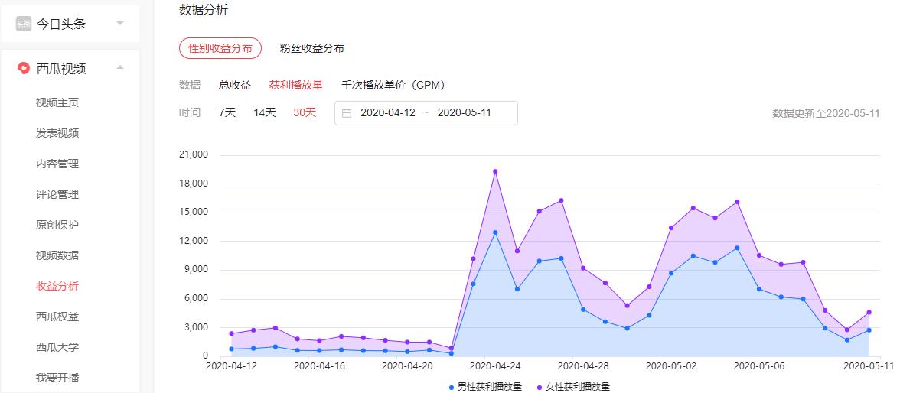900x393 pixels.
Task: Click the 西瓜视频 red logo icon
Action: point(24,68)
